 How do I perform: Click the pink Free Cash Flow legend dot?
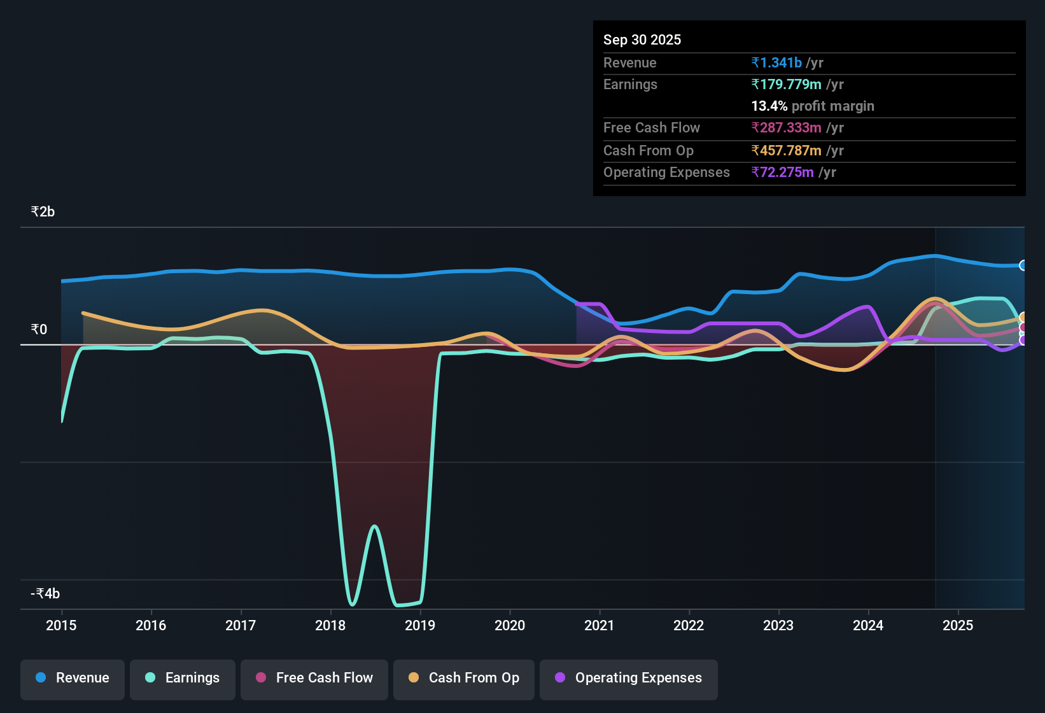point(260,679)
